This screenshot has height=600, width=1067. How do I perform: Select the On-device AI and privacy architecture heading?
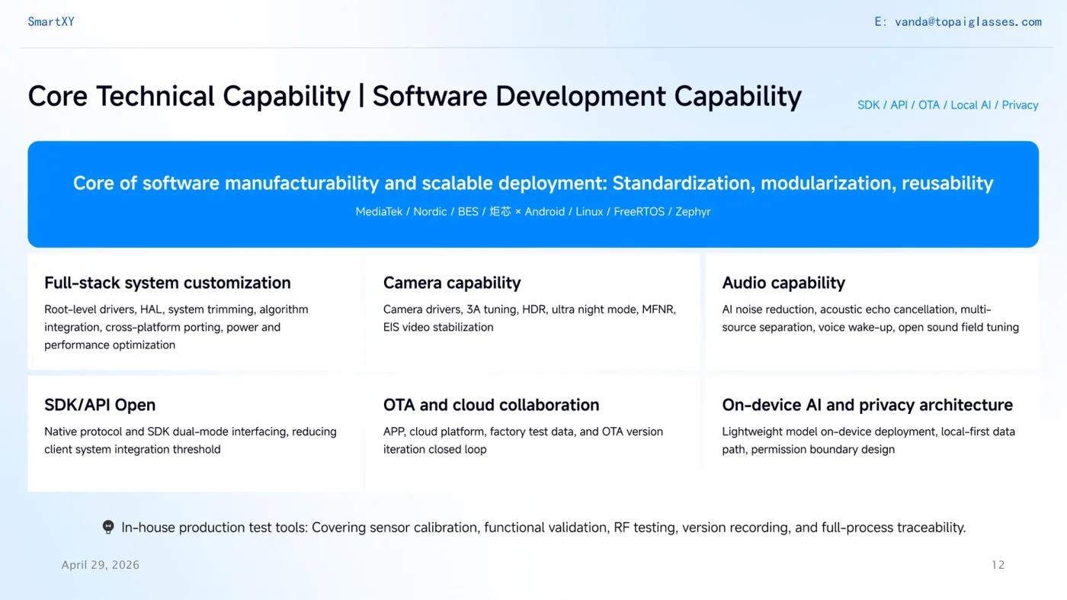867,405
